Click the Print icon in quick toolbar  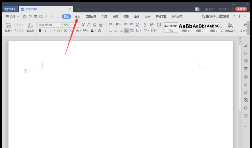[36, 16]
